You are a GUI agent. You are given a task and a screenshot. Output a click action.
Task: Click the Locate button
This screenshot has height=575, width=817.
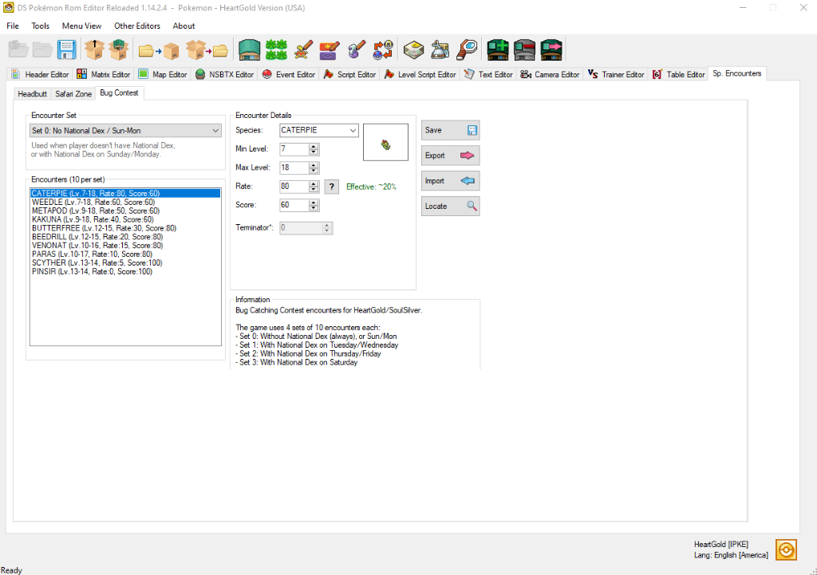pyautogui.click(x=450, y=206)
